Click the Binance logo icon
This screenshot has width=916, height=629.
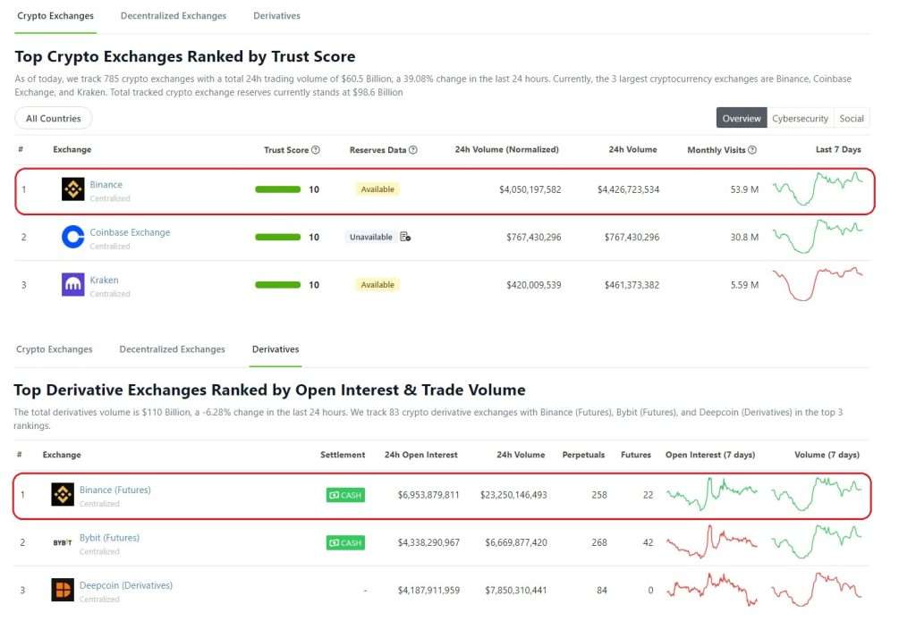tap(73, 189)
